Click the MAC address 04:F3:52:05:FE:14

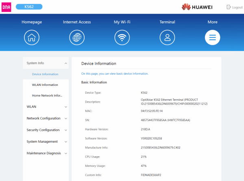click(152, 111)
